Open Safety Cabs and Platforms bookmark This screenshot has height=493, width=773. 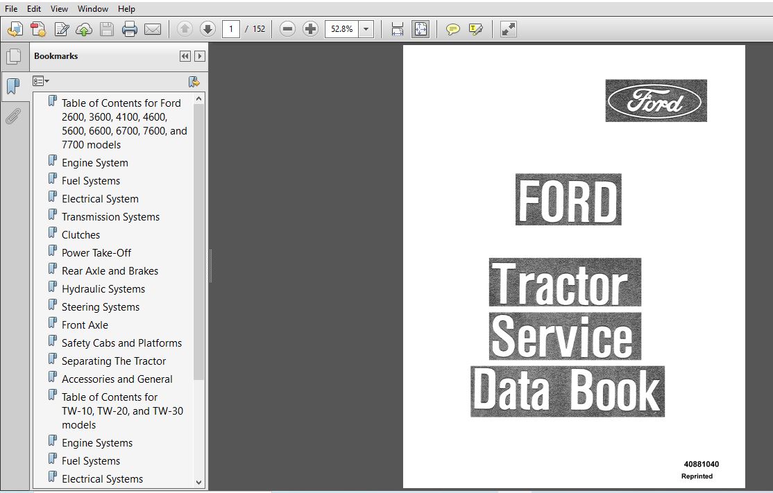tap(121, 343)
